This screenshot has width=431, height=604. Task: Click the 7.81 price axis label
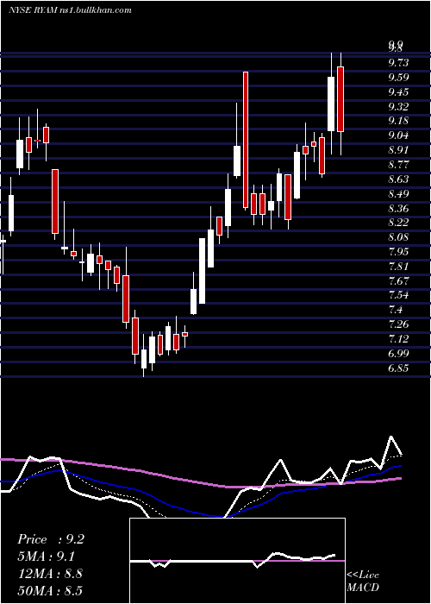tap(398, 267)
